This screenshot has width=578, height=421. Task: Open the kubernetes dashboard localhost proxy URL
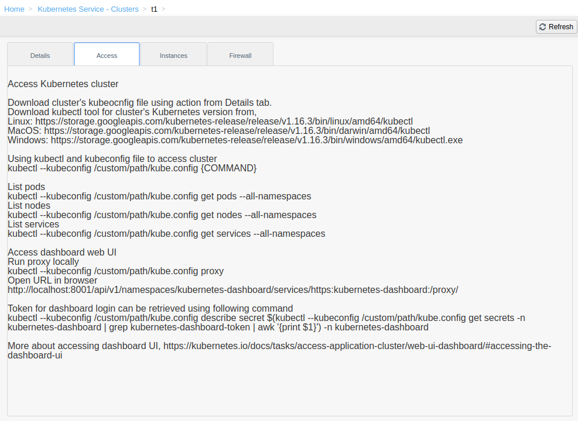click(232, 289)
